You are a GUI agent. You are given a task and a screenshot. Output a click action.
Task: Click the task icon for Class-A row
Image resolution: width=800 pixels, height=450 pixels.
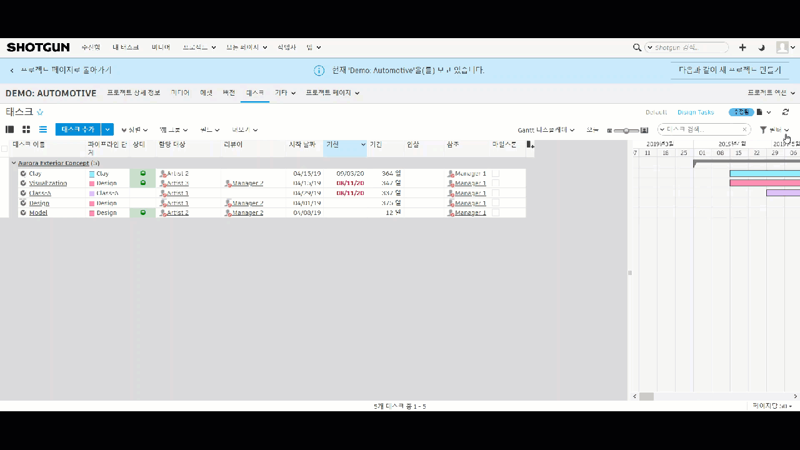(x=23, y=193)
